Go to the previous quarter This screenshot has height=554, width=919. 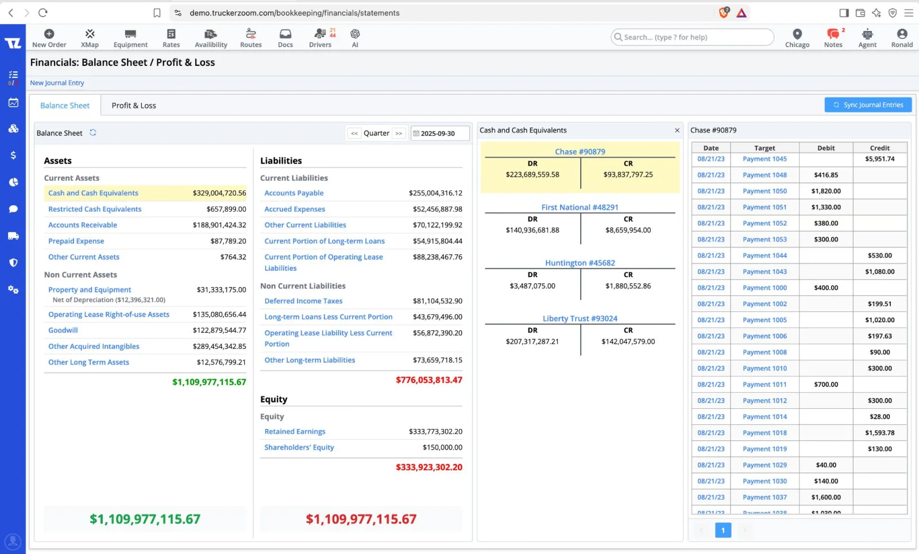point(354,133)
